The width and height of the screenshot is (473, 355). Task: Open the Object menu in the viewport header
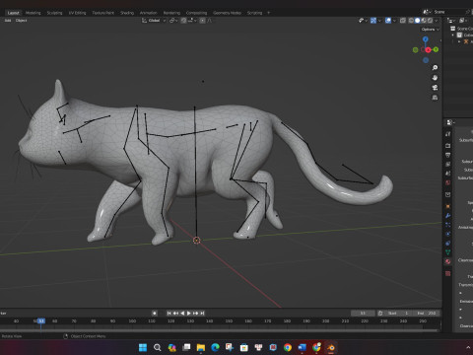pyautogui.click(x=21, y=21)
